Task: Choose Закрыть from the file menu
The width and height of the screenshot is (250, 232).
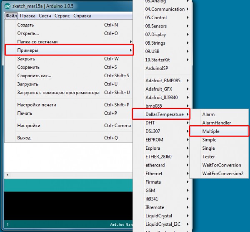Action: click(69, 59)
